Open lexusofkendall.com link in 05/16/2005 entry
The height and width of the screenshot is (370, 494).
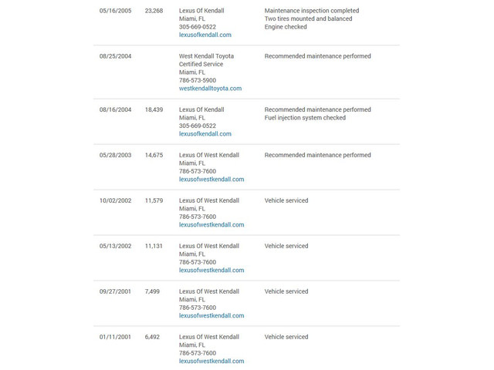[205, 35]
